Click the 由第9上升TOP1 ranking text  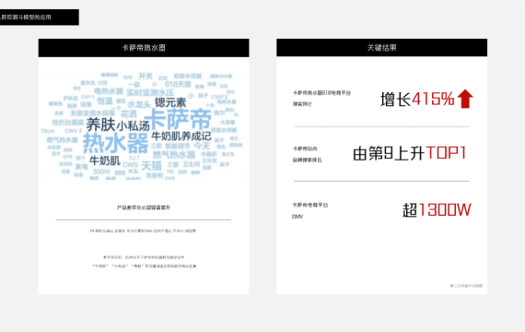pyautogui.click(x=410, y=153)
